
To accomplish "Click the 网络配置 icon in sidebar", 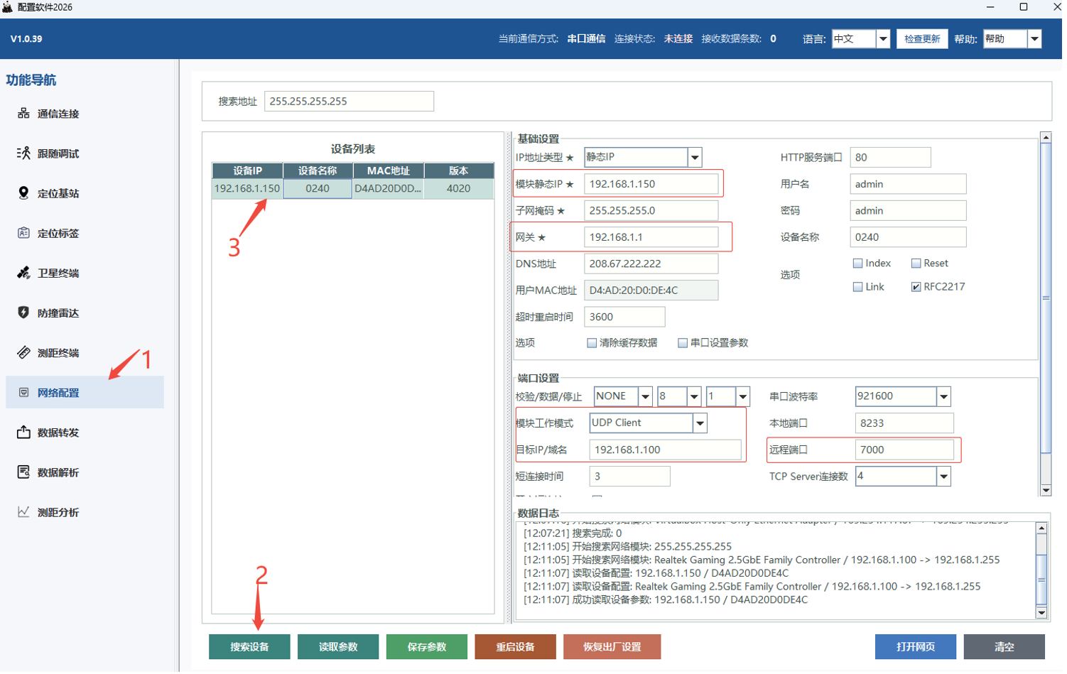I will coord(23,393).
